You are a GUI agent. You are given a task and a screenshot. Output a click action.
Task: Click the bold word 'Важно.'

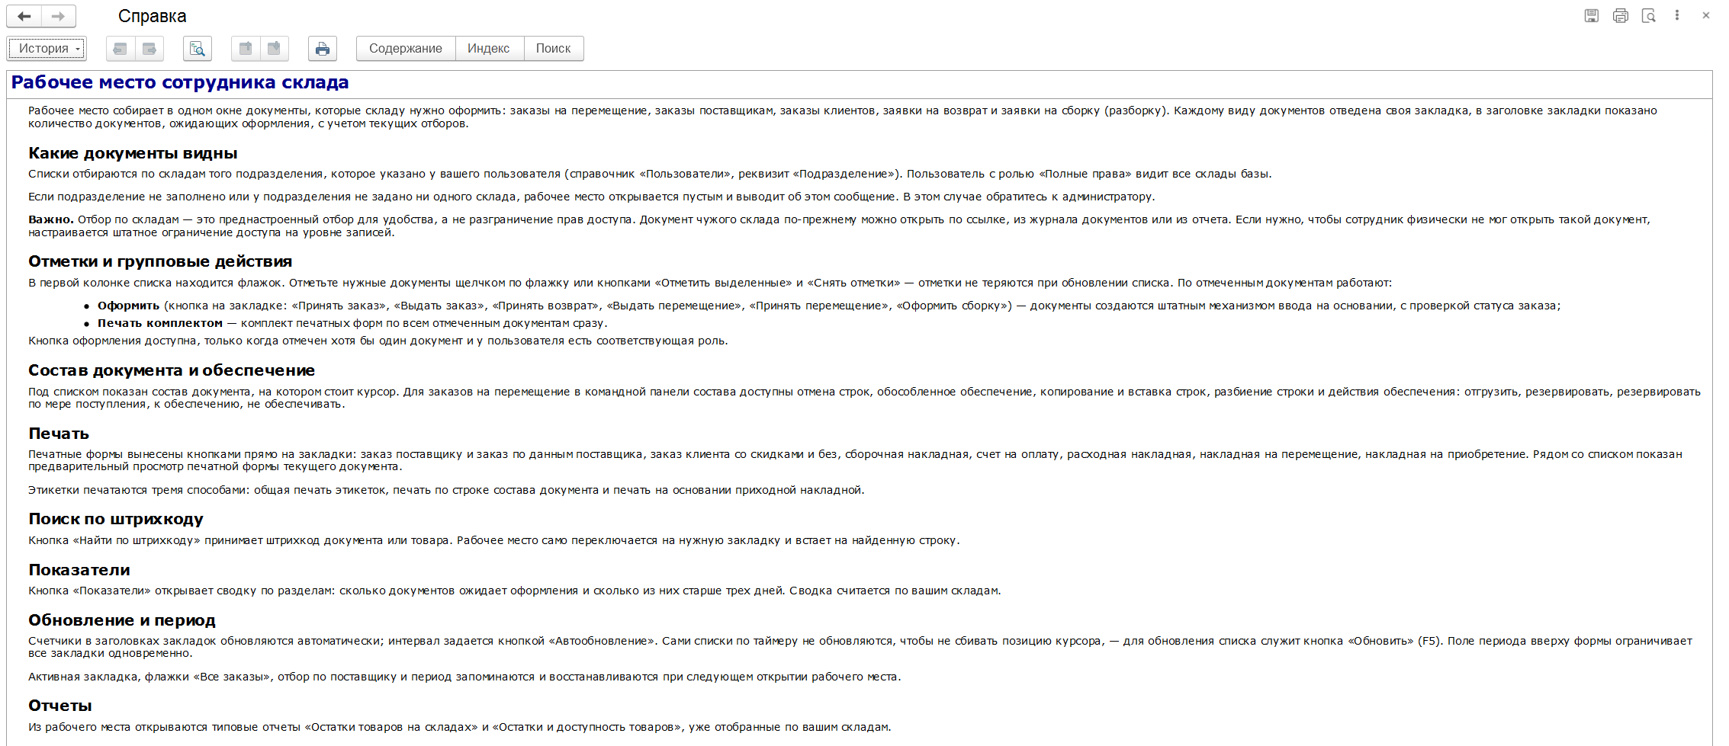click(51, 219)
